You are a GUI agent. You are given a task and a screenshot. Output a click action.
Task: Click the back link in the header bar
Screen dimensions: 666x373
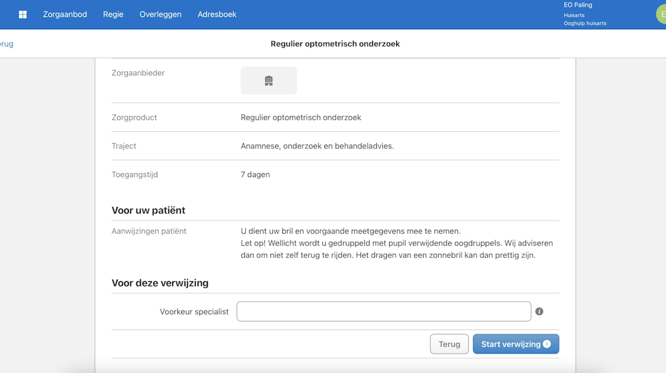click(7, 44)
